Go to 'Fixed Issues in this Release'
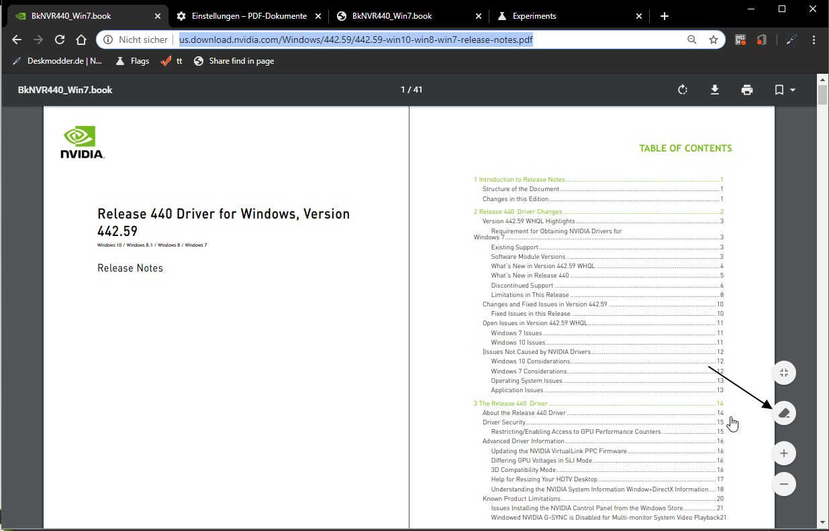The width and height of the screenshot is (829, 531). pos(607,314)
